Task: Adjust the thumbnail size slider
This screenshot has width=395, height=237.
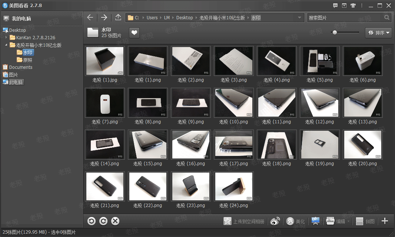Action: pyautogui.click(x=335, y=32)
